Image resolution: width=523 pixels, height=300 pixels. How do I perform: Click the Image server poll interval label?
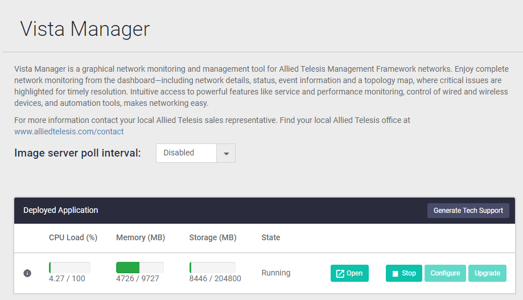point(77,153)
